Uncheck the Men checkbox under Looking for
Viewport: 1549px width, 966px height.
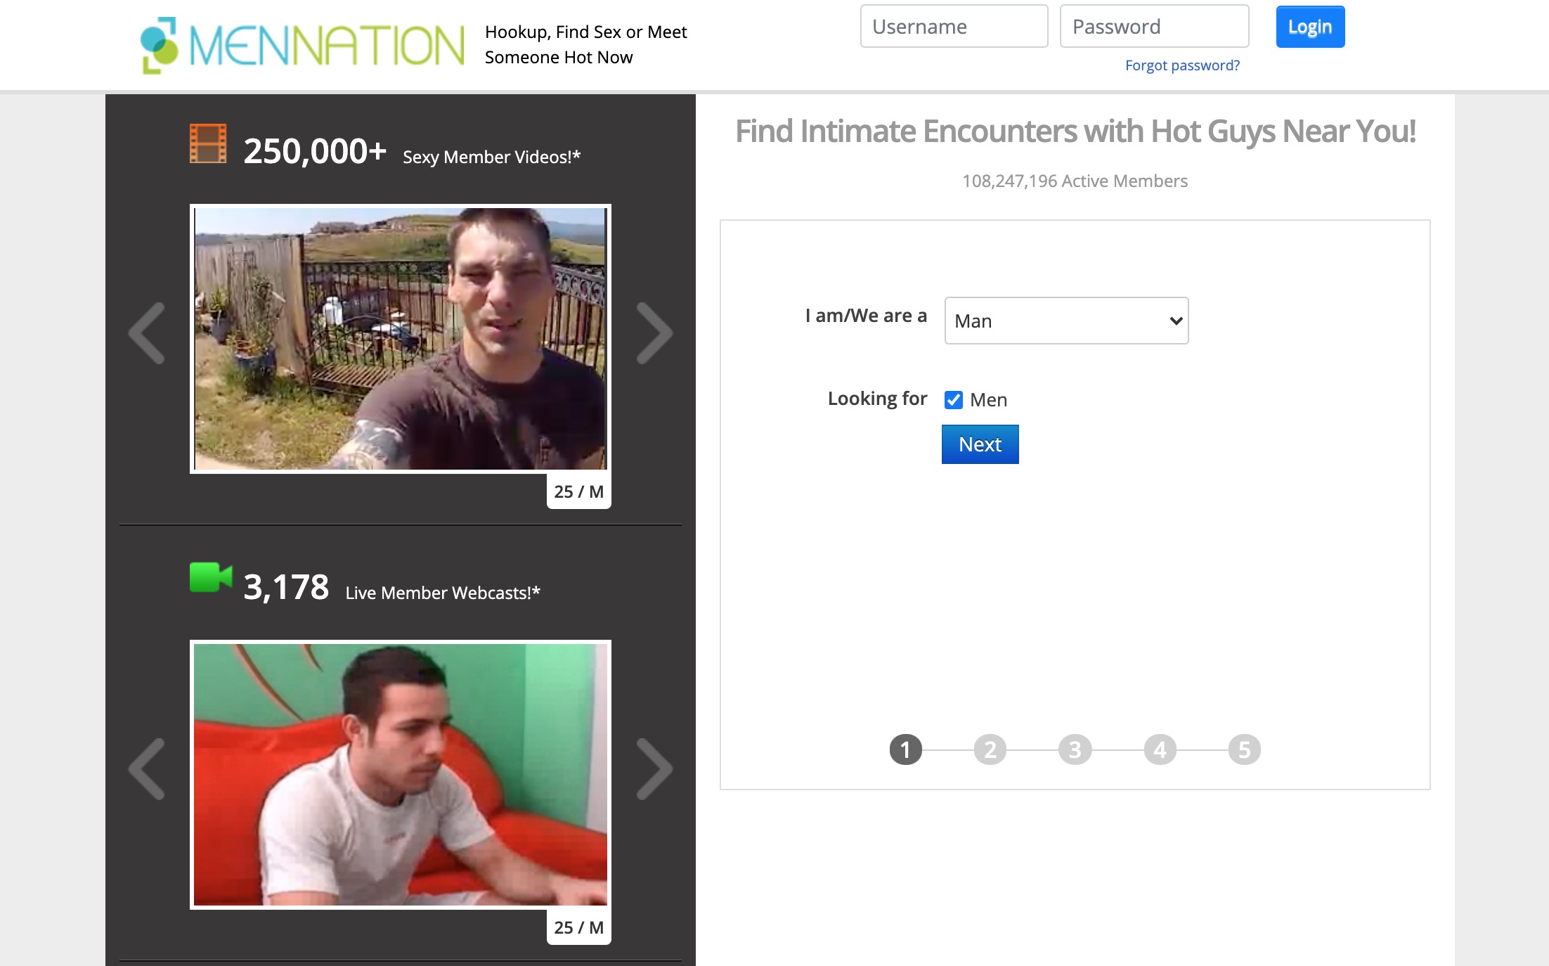coord(953,399)
